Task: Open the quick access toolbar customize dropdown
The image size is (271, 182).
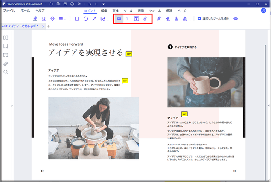Action: pos(104,4)
